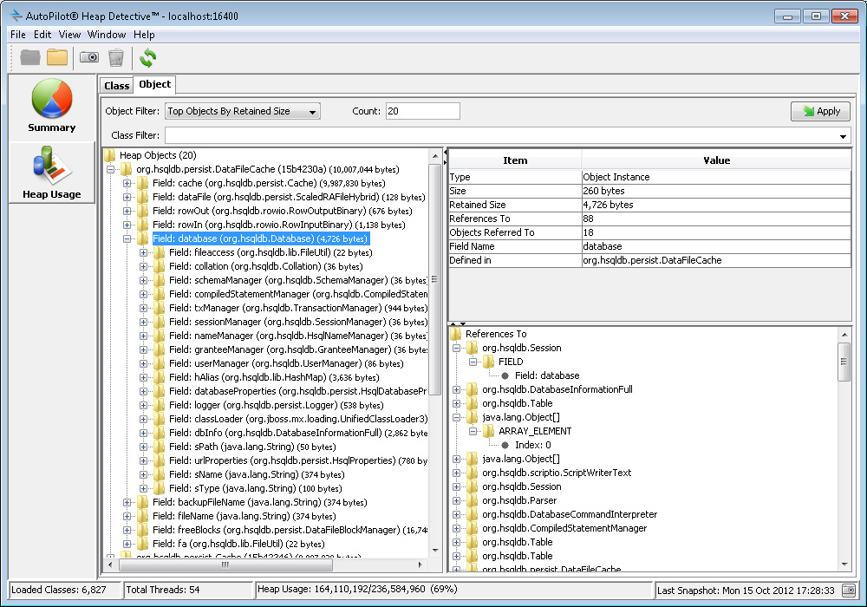Collapse the Field: database node

(x=127, y=238)
